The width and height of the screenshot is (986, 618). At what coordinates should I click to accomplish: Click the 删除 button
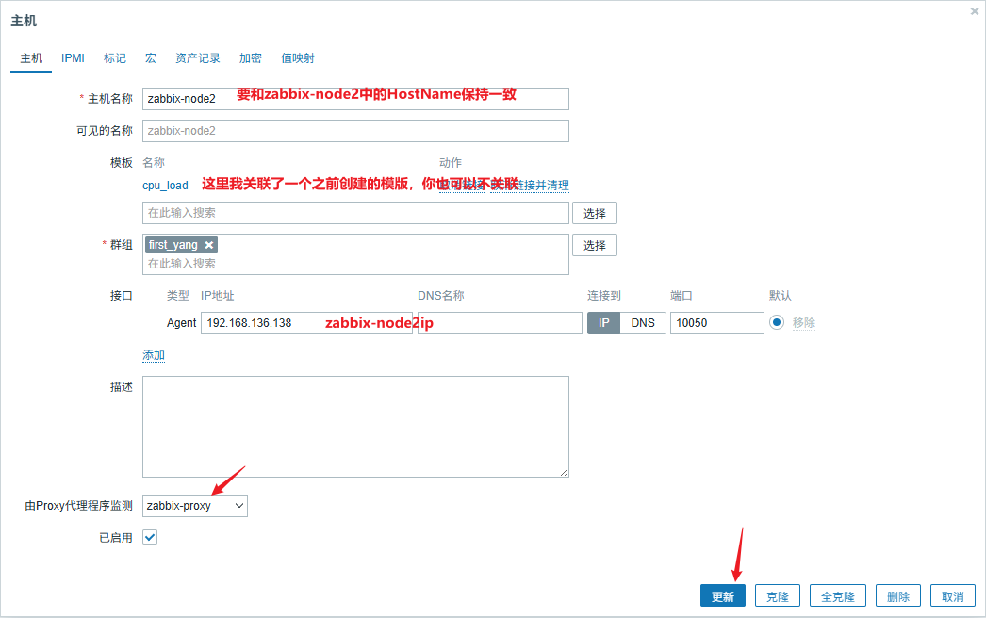coord(898,596)
